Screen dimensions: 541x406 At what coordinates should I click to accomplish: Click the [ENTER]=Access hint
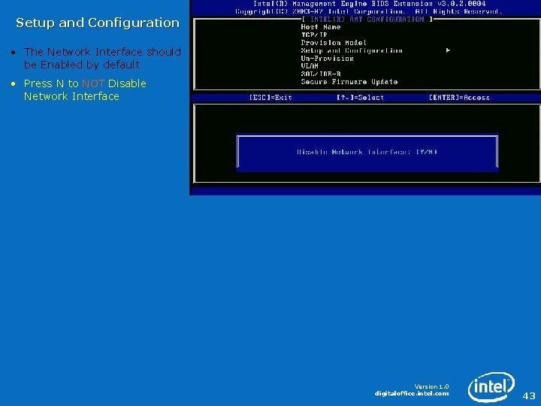(x=459, y=98)
